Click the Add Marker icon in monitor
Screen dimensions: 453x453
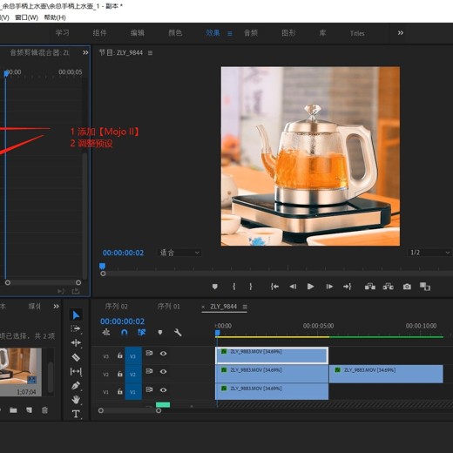pos(215,287)
